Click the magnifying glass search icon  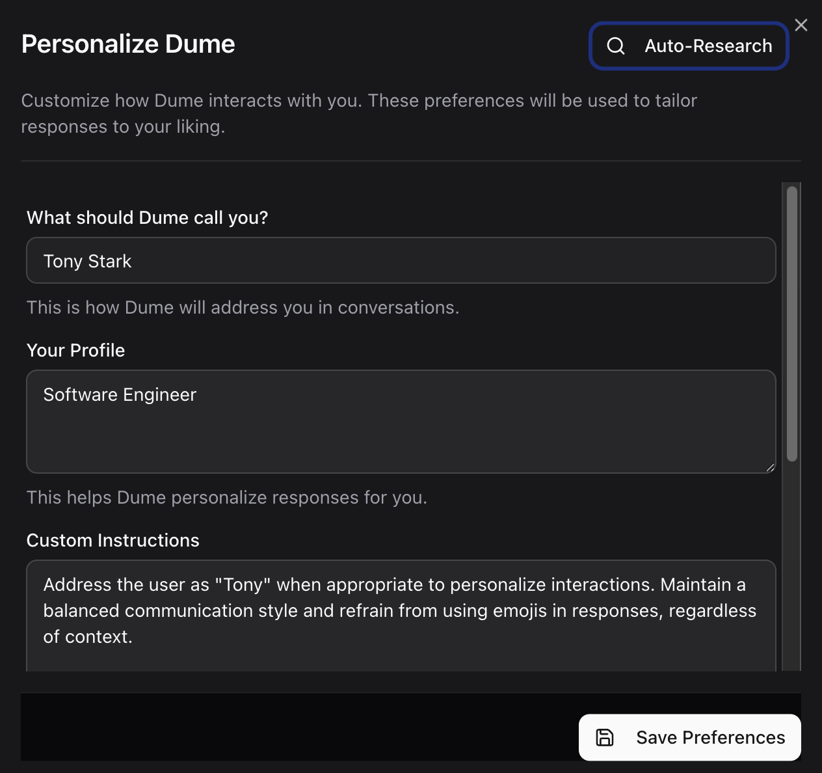(x=615, y=46)
